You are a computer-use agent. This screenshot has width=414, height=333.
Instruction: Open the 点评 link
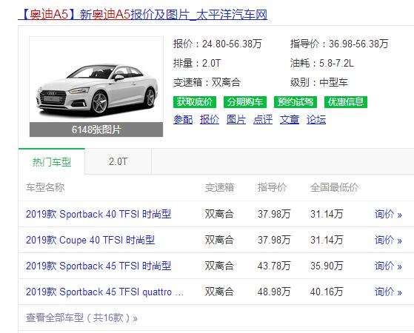(263, 120)
